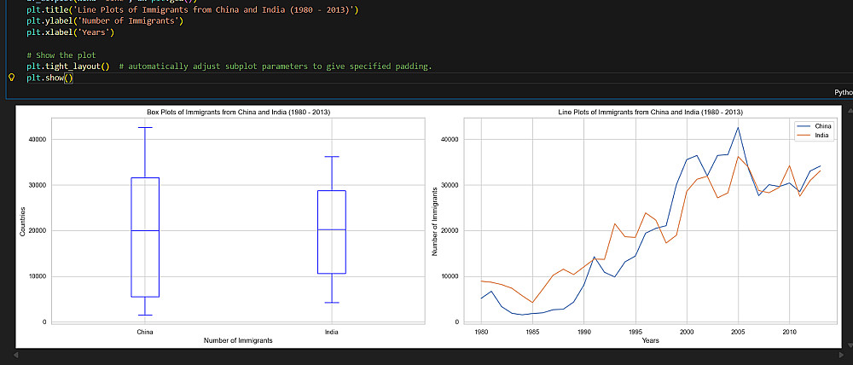853x365 pixels.
Task: Click the plt.xlabel('Years') line
Action: (69, 32)
